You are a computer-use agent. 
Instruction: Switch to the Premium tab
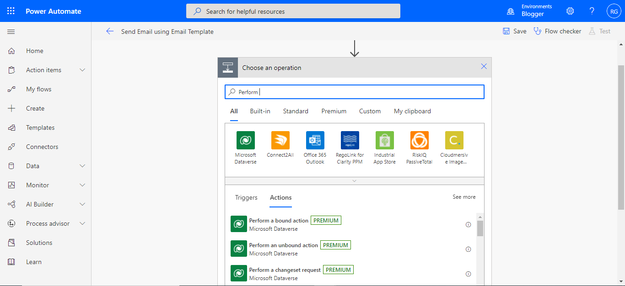click(334, 111)
